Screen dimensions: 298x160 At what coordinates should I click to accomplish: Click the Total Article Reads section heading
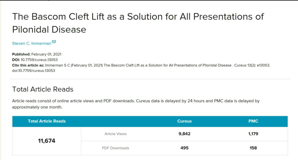(43, 89)
